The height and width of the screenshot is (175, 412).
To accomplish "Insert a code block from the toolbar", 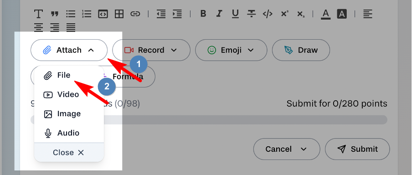I will point(103,14).
